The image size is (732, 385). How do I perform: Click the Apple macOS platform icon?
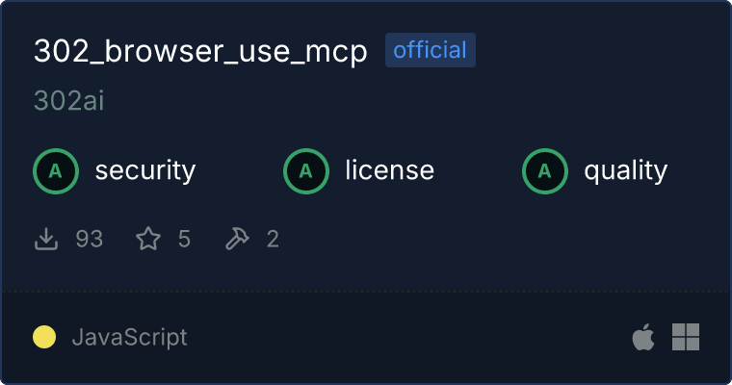pyautogui.click(x=643, y=337)
